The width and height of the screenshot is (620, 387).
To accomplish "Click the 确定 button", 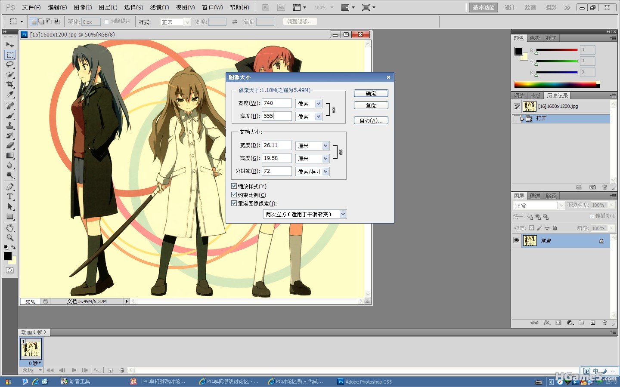I will [371, 93].
